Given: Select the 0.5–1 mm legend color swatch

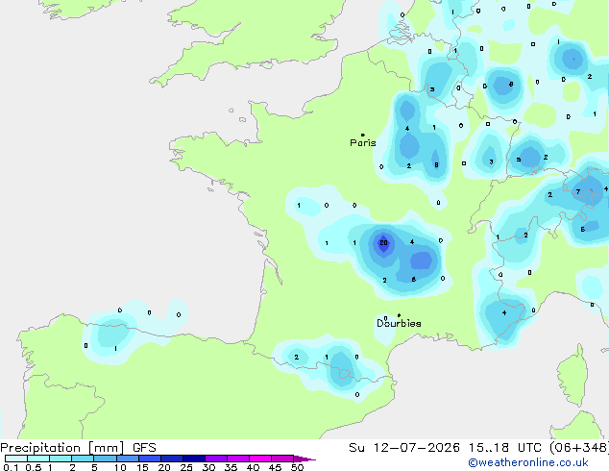Looking at the screenshot, I should pos(38,459).
